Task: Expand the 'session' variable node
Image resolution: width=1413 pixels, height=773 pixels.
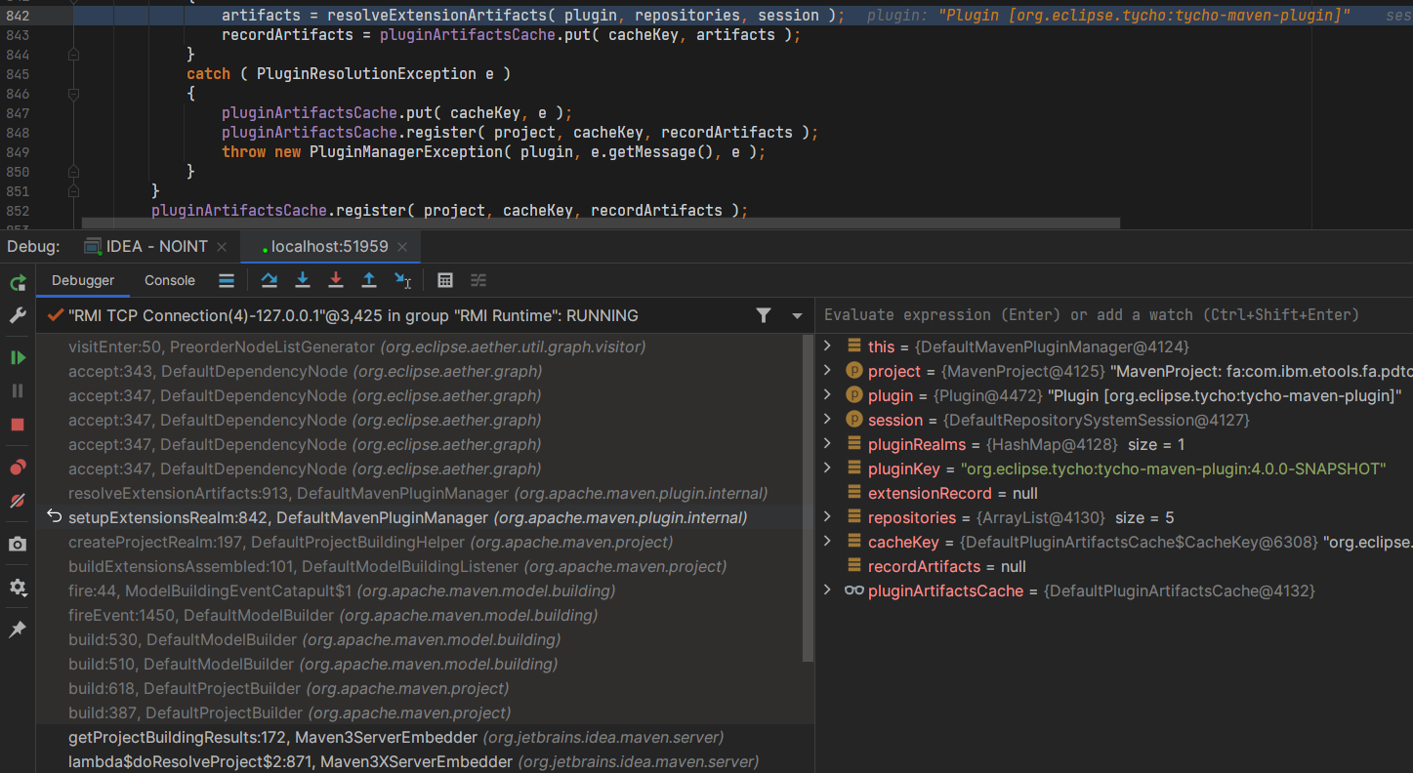Action: click(x=827, y=420)
